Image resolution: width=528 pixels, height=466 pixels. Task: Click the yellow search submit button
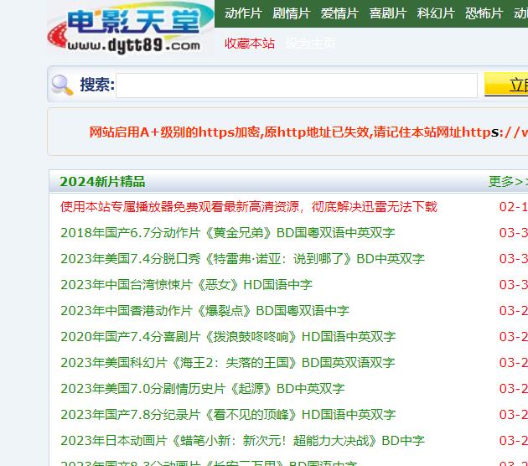506,84
